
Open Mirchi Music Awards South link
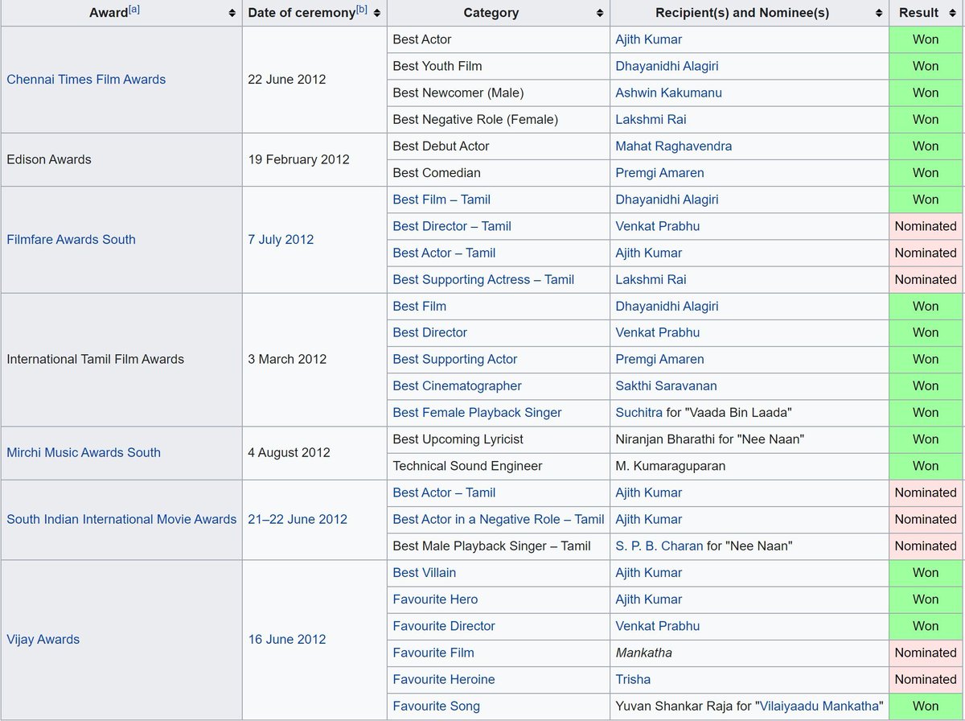84,452
